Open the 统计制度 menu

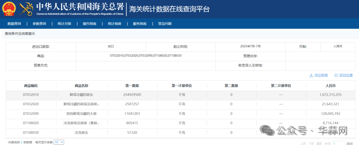[x=114, y=24]
